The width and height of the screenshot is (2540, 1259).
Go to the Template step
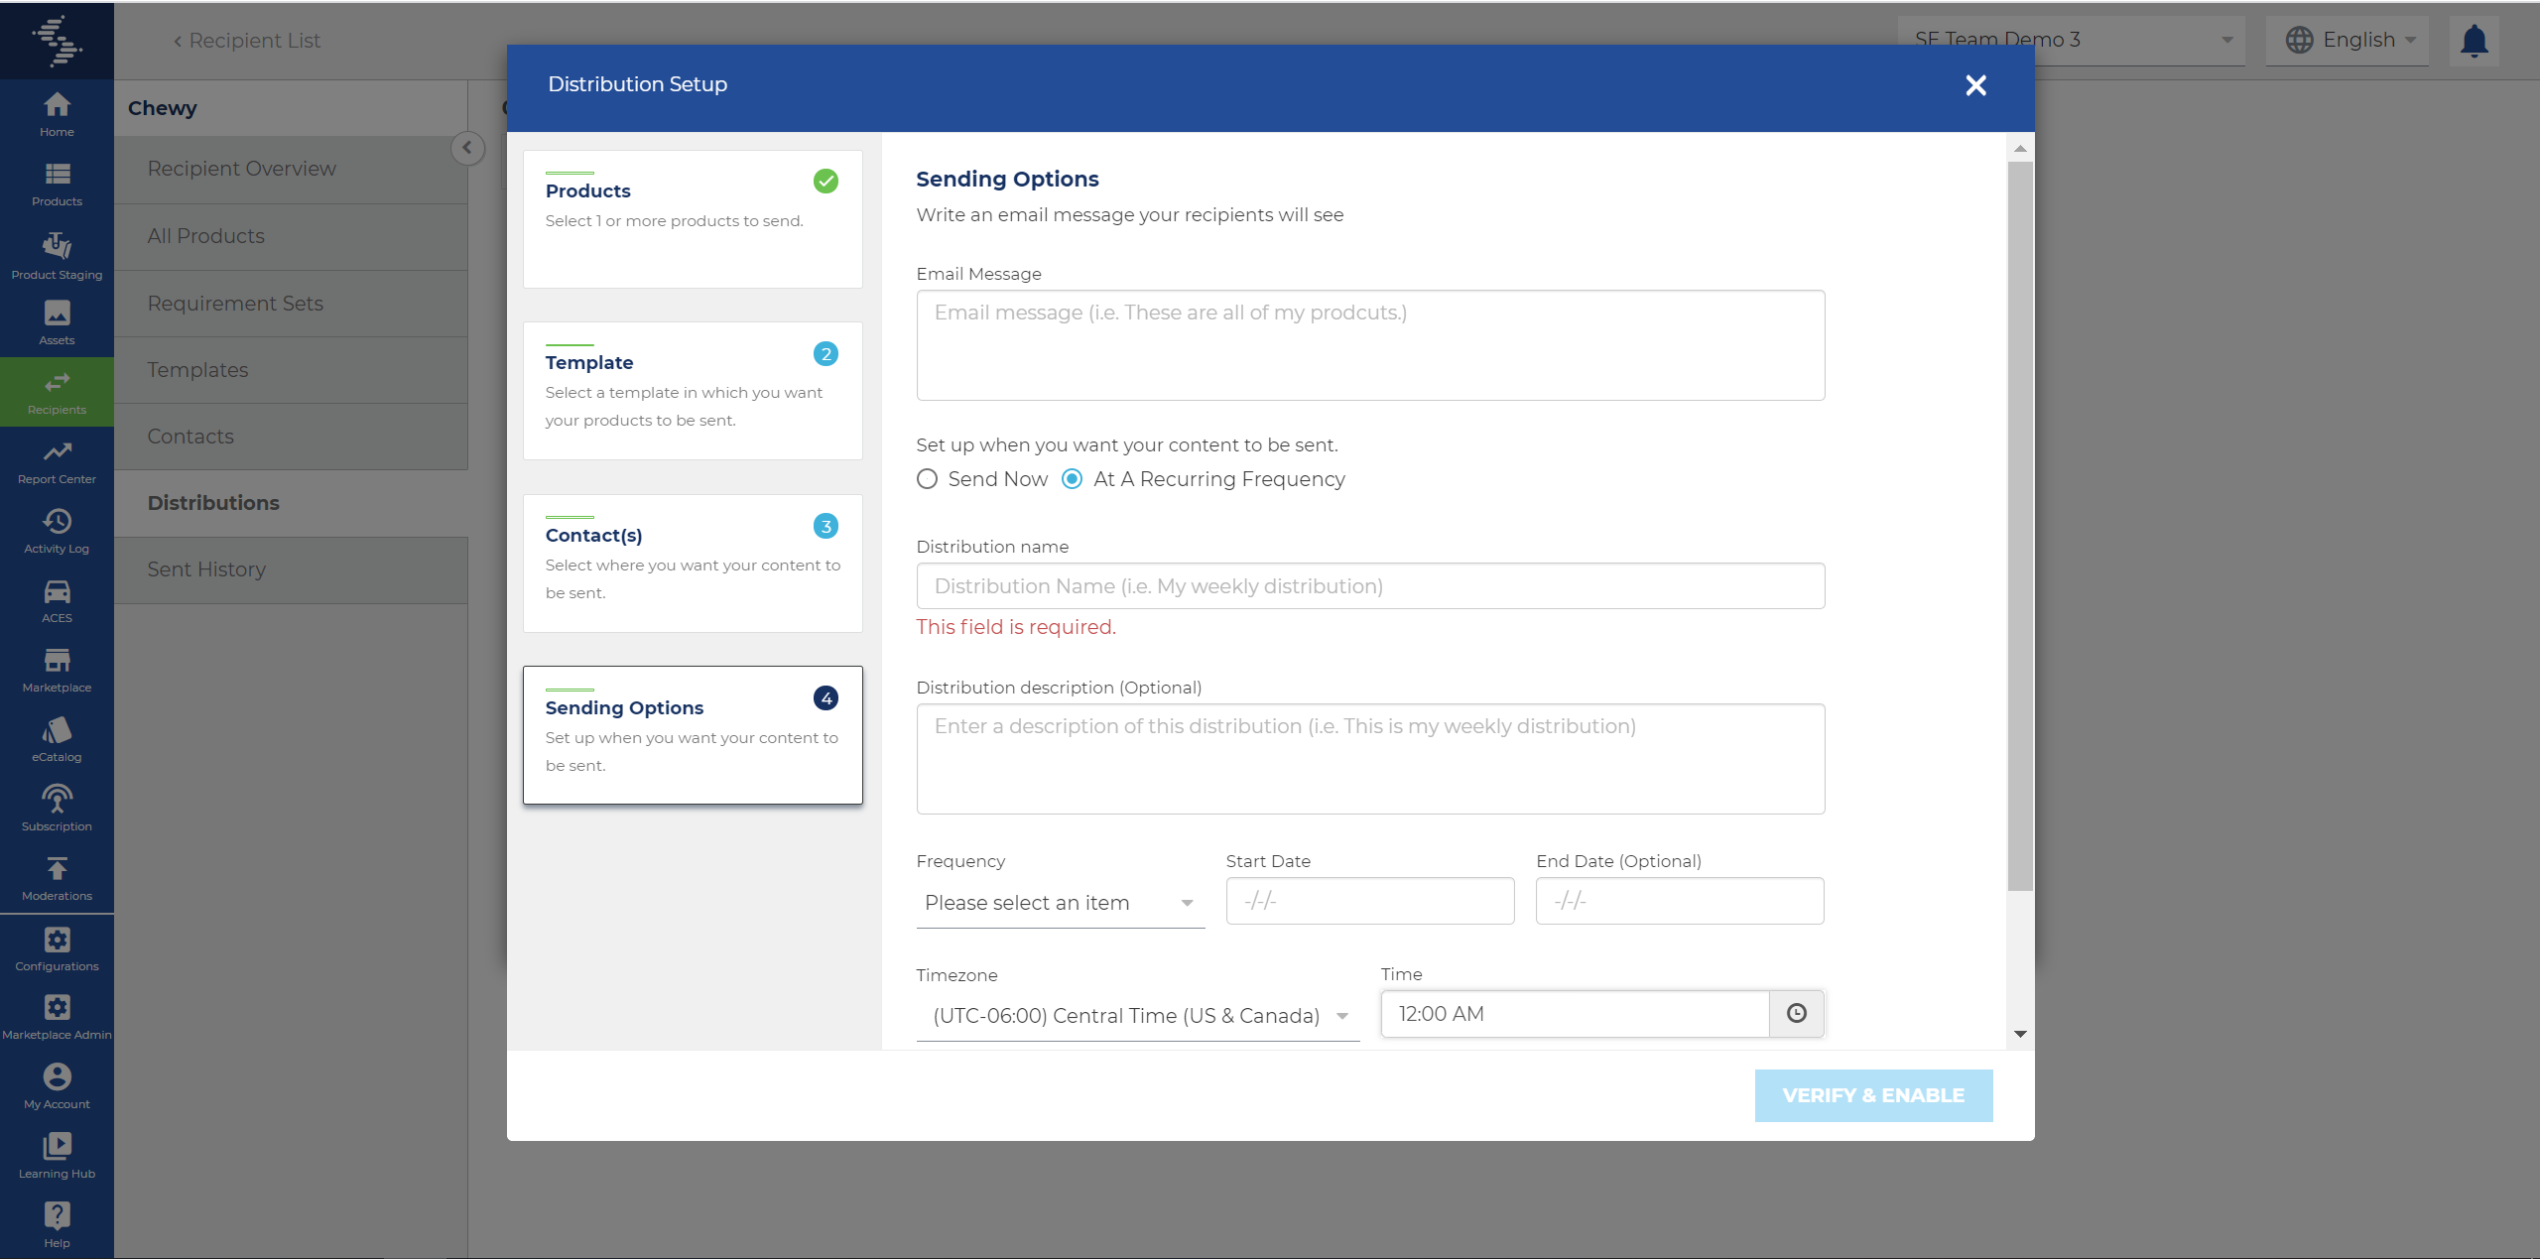(692, 390)
